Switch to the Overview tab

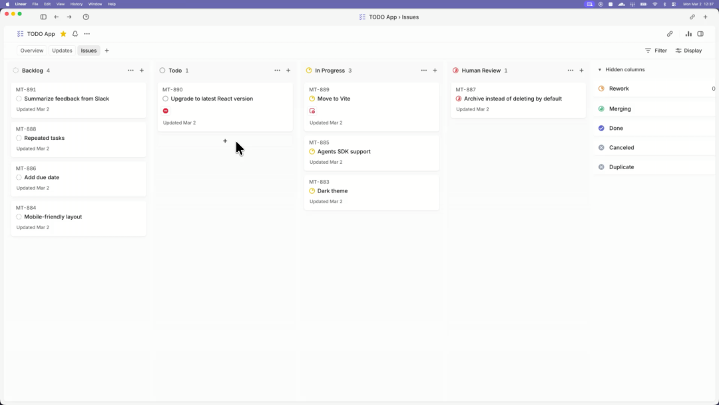[x=31, y=51]
